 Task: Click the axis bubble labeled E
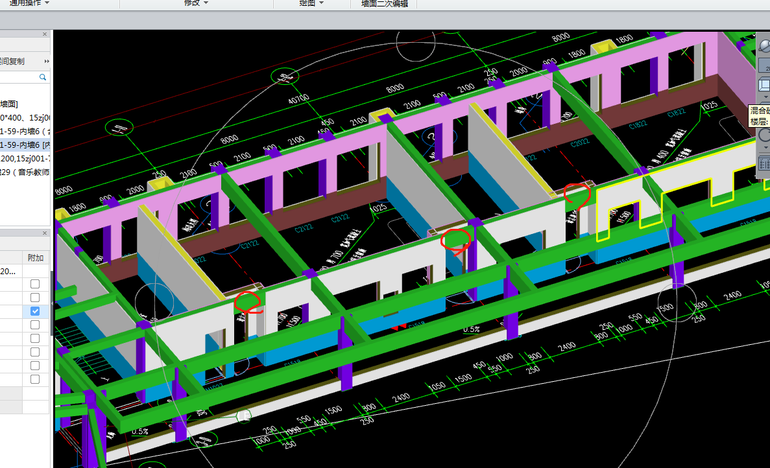244,417
